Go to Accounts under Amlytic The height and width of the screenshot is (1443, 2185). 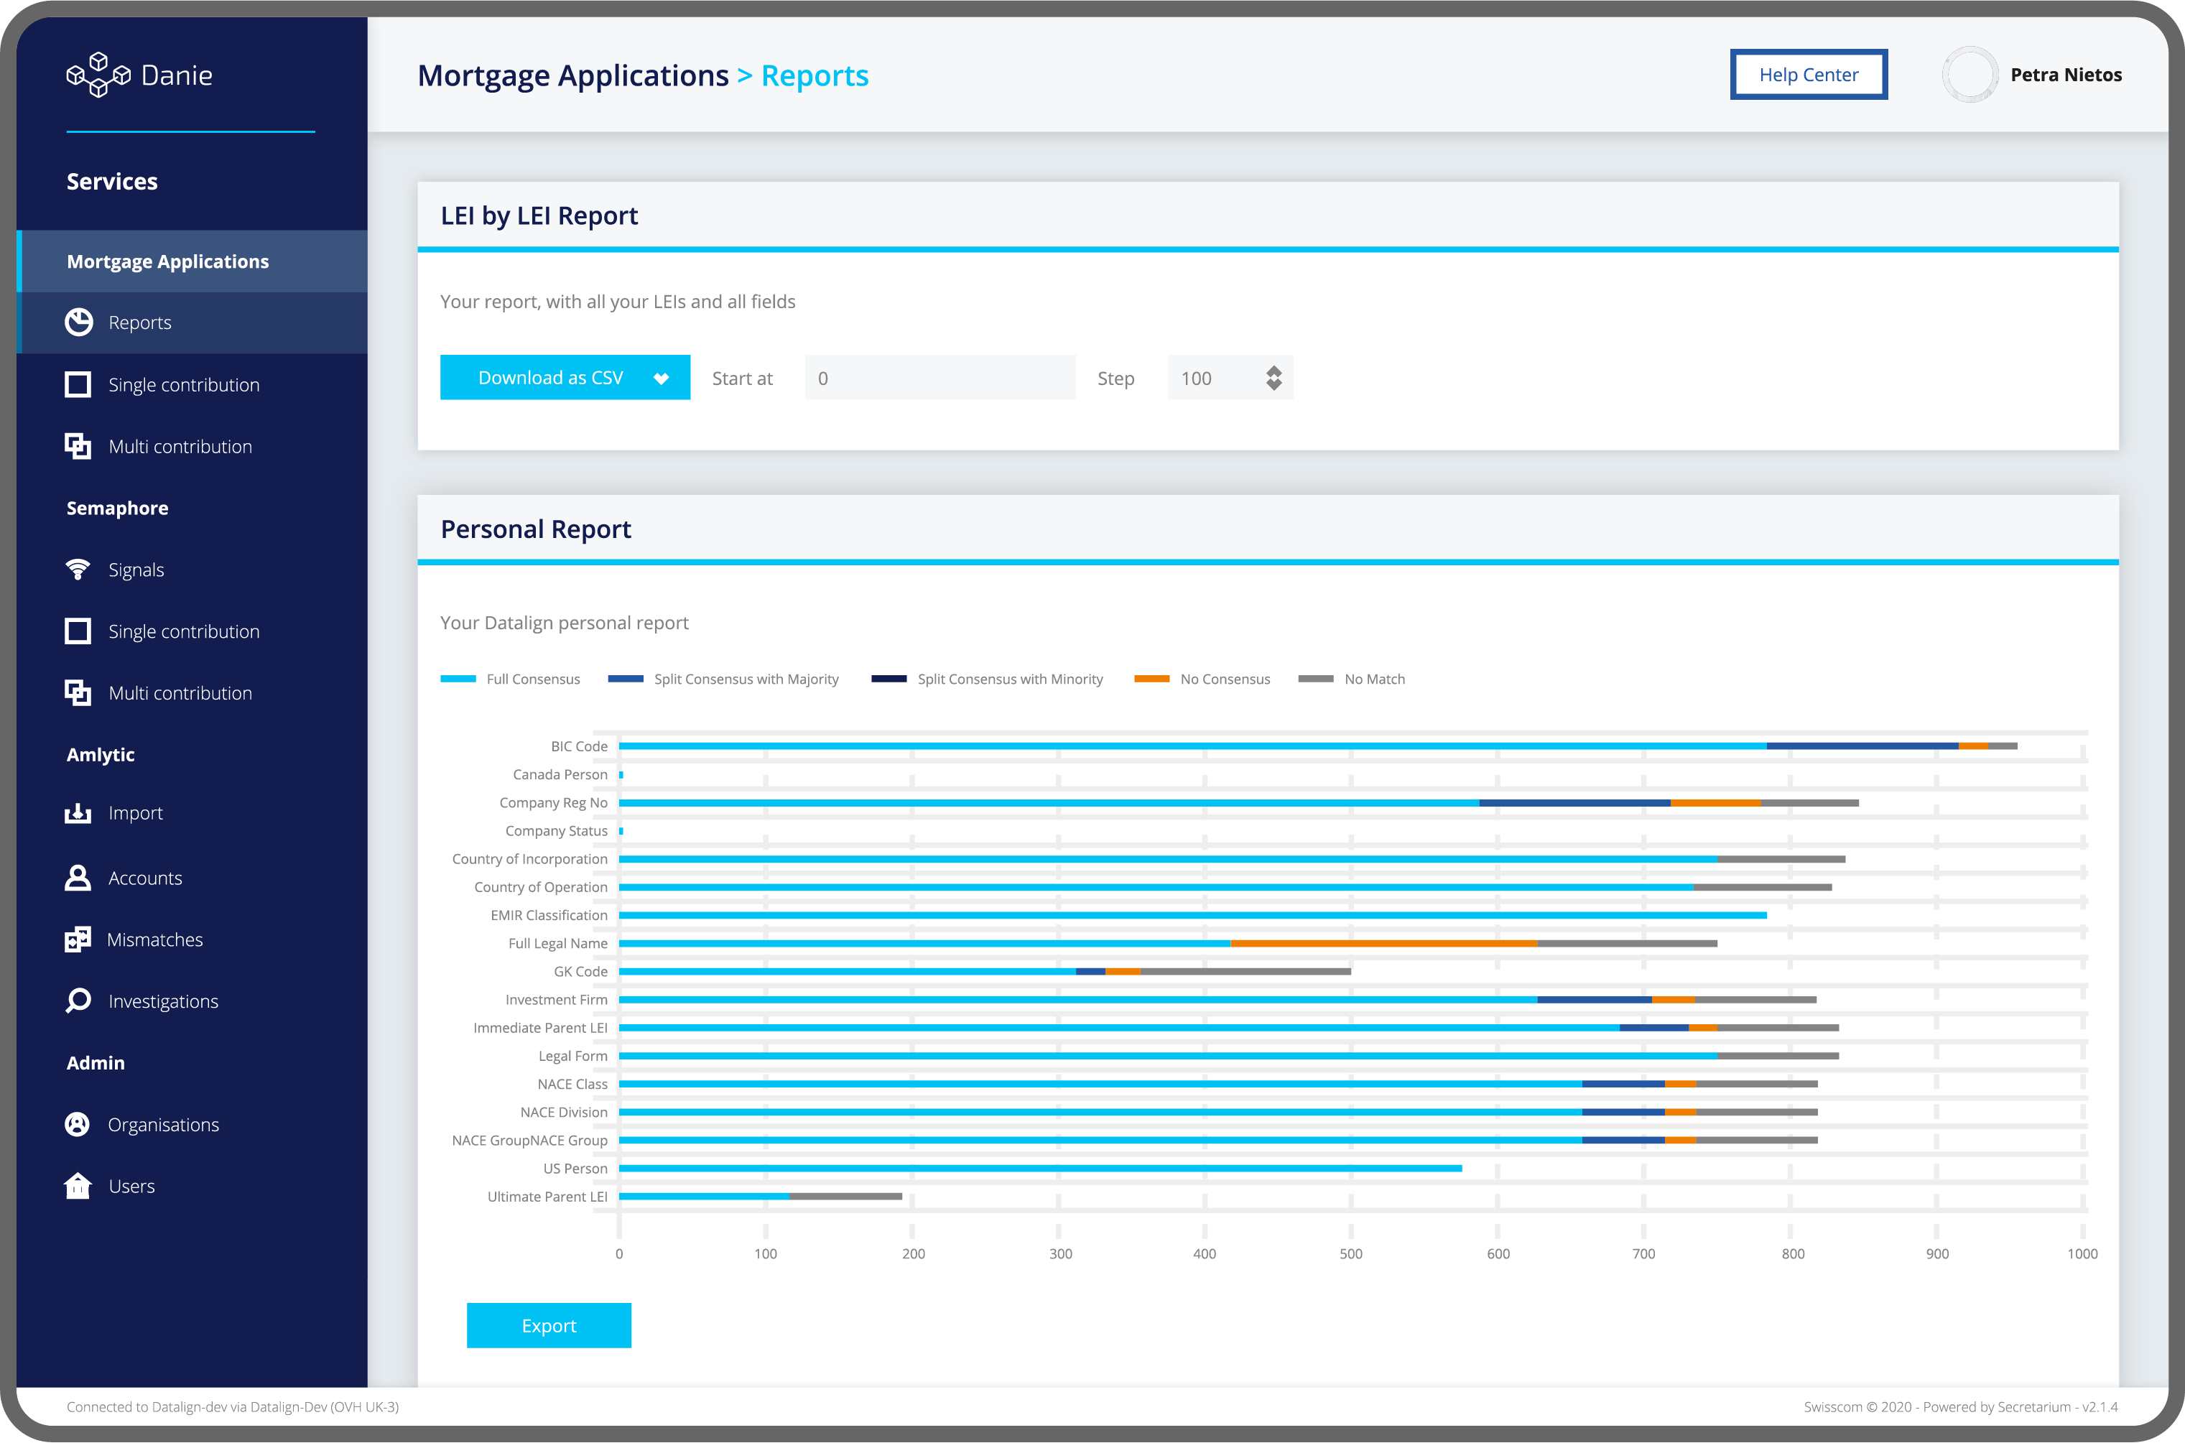[x=145, y=878]
